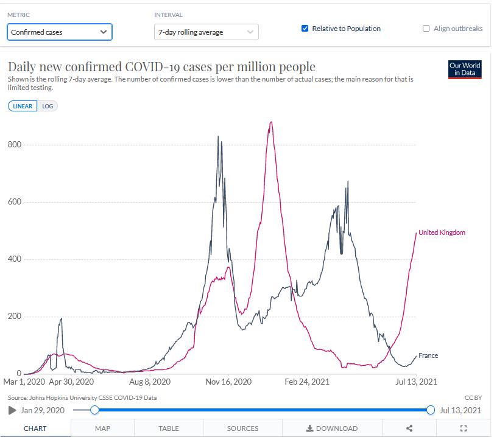Click the DOWNLOAD button
494x437 pixels.
click(332, 428)
